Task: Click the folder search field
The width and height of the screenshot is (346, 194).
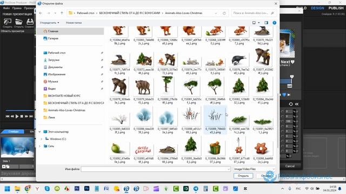Action: [x=254, y=13]
